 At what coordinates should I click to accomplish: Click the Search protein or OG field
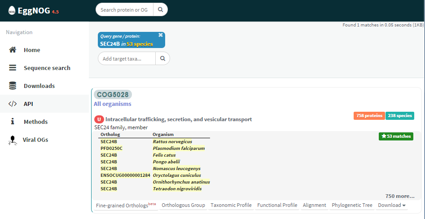[x=125, y=9]
